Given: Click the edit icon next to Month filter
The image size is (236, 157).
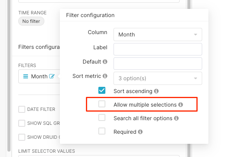Looking at the screenshot, I should 52,76.
